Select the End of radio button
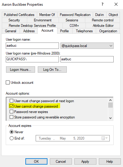The width and height of the screenshot is (123, 167). 11,138
